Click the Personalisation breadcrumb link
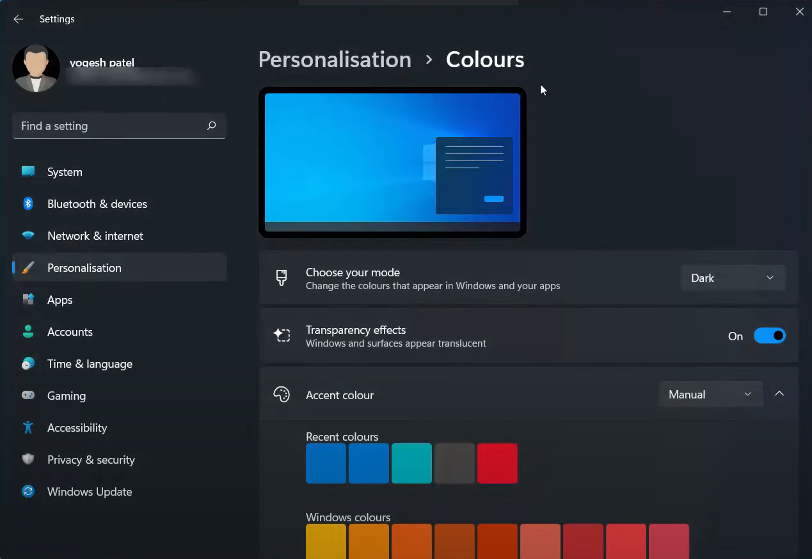The image size is (812, 559). [335, 59]
